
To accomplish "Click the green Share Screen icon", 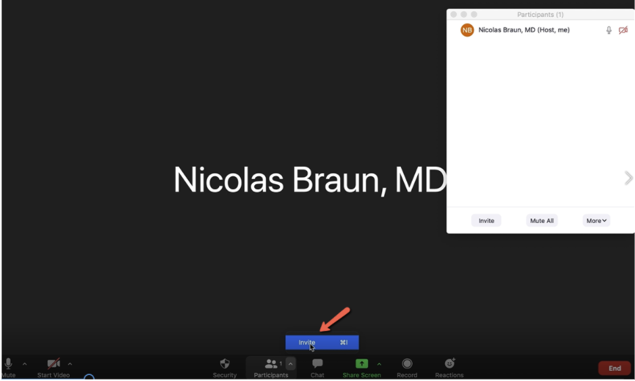I will click(x=362, y=364).
